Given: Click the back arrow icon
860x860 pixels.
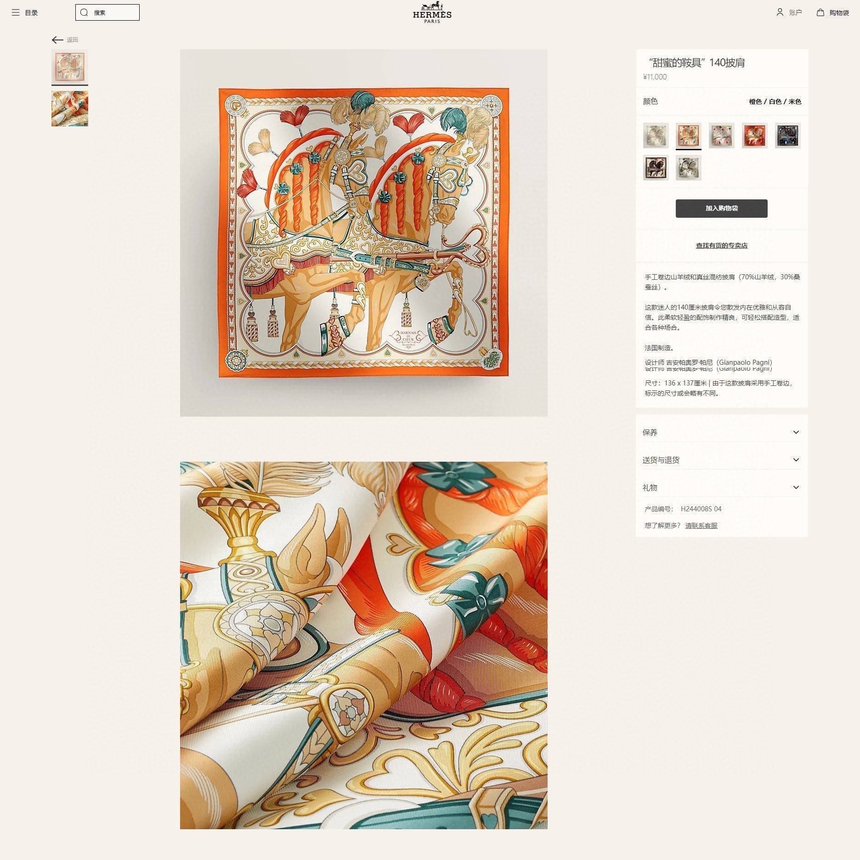Looking at the screenshot, I should [x=57, y=40].
